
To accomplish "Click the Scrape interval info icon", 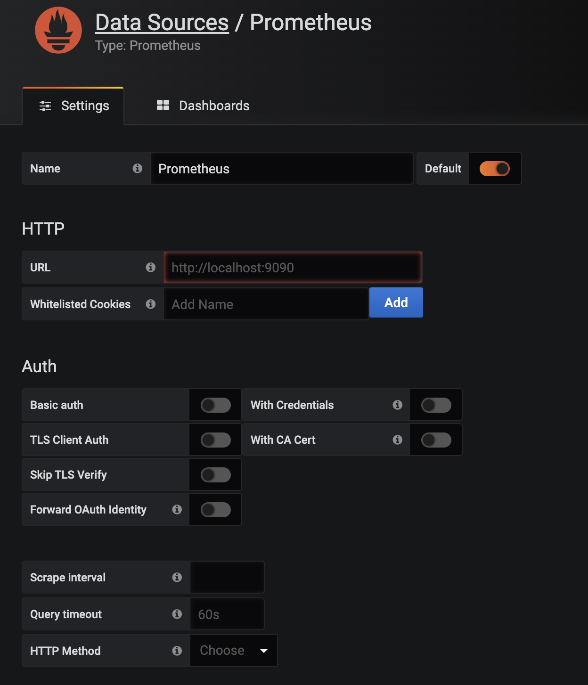I will (177, 577).
